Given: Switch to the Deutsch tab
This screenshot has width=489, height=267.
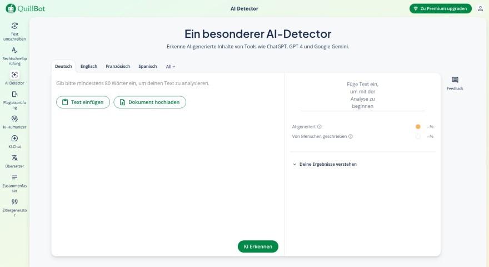Looking at the screenshot, I should 63,67.
